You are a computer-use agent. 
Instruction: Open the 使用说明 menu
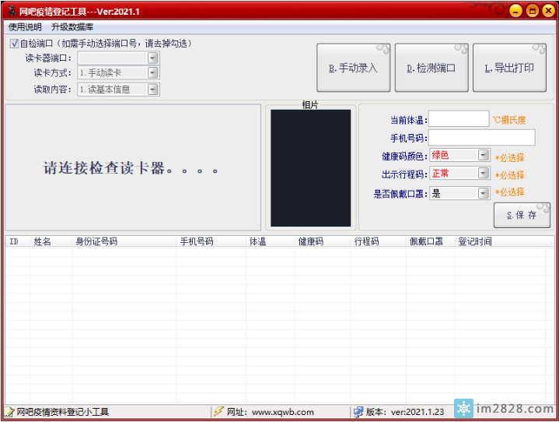(25, 27)
